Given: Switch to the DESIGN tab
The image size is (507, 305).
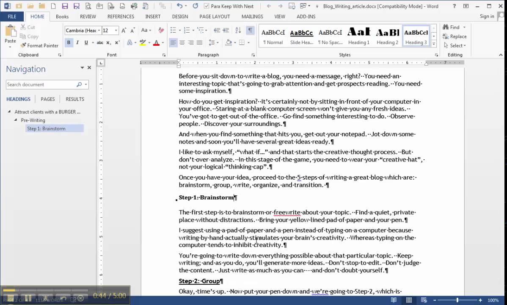Looking at the screenshot, I should pyautogui.click(x=180, y=17).
